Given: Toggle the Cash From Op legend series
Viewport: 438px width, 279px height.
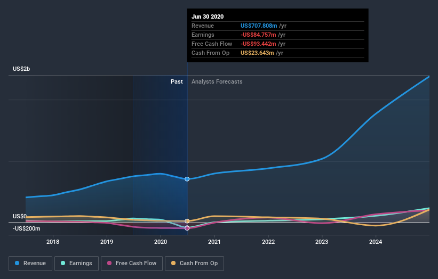Looking at the screenshot, I should (x=194, y=264).
